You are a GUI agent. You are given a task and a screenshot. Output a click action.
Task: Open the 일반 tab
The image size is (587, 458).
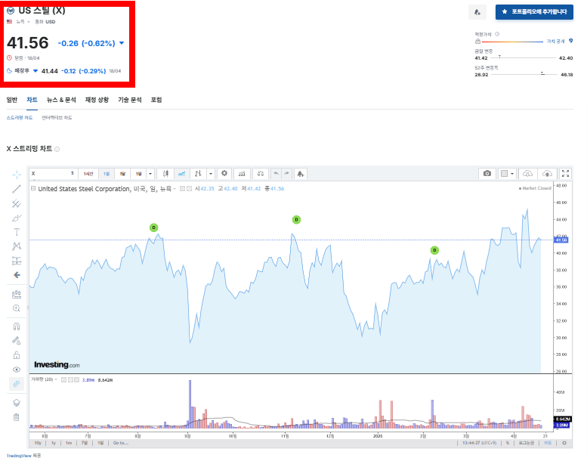12,100
